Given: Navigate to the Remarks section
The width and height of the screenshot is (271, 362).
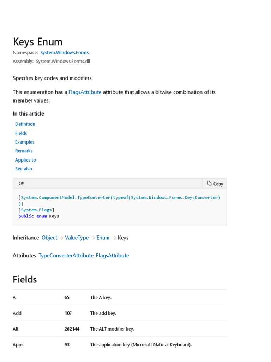Looking at the screenshot, I should (x=24, y=151).
